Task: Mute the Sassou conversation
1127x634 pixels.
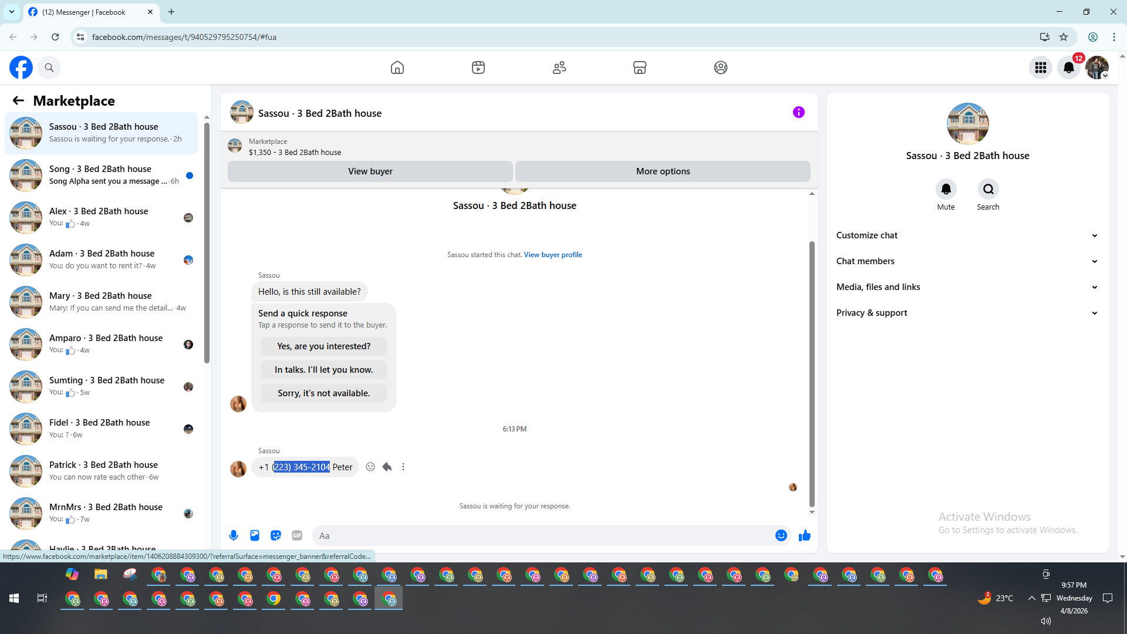Action: pyautogui.click(x=946, y=190)
